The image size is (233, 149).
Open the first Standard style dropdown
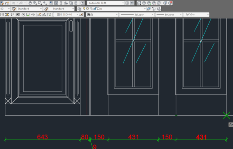tap(30, 9)
